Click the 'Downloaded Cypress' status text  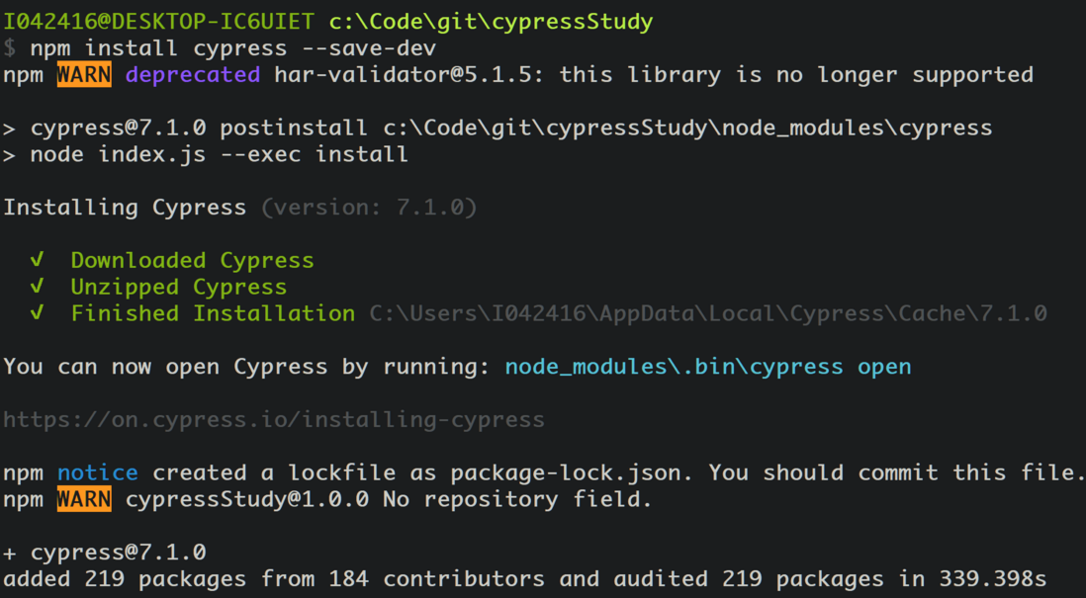pyautogui.click(x=193, y=260)
